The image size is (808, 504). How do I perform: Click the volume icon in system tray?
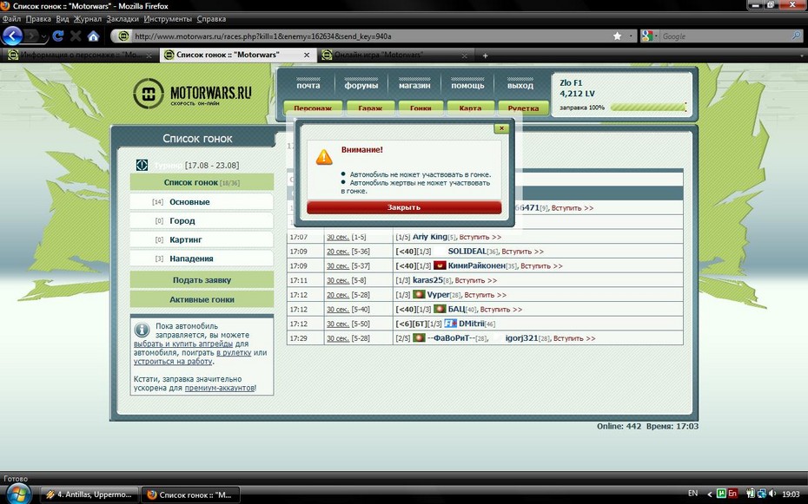click(773, 494)
